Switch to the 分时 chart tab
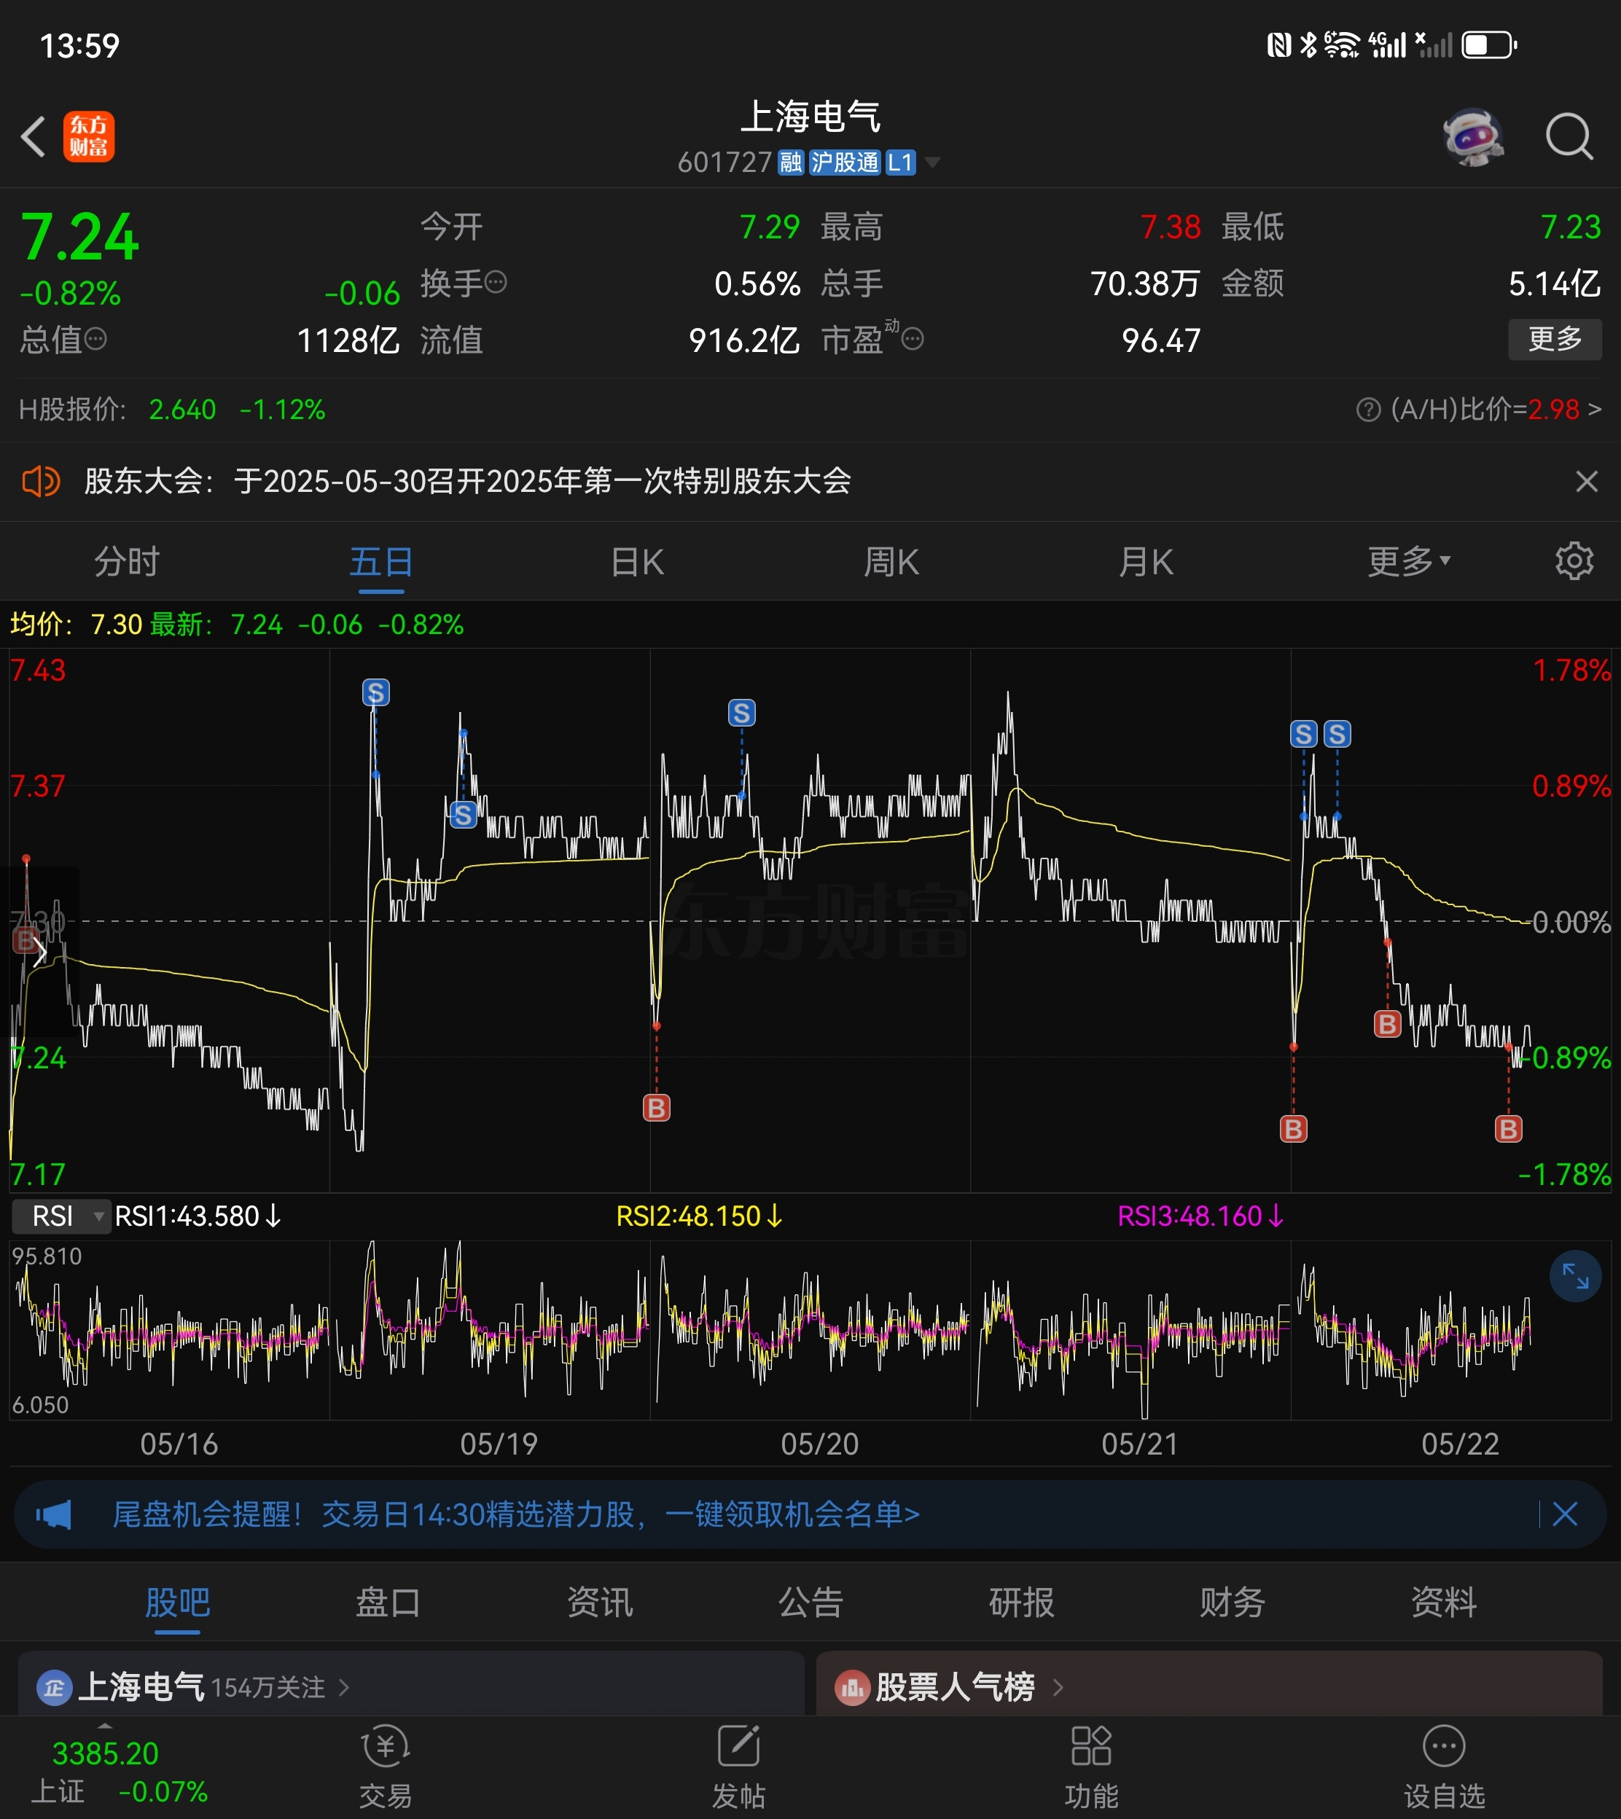 pyautogui.click(x=127, y=561)
